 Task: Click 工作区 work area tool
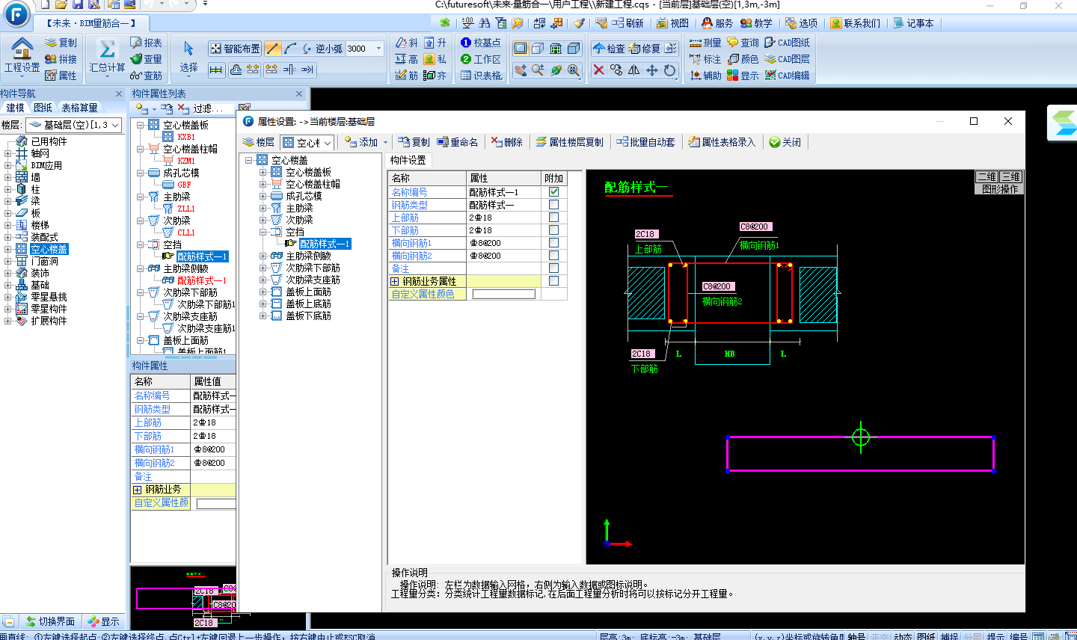480,59
